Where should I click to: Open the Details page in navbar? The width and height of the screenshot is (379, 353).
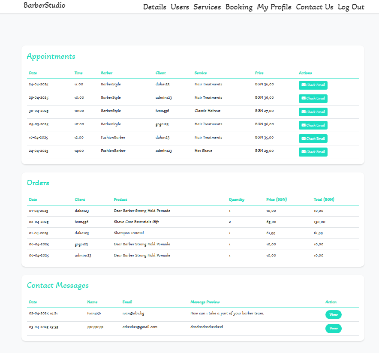coord(154,7)
